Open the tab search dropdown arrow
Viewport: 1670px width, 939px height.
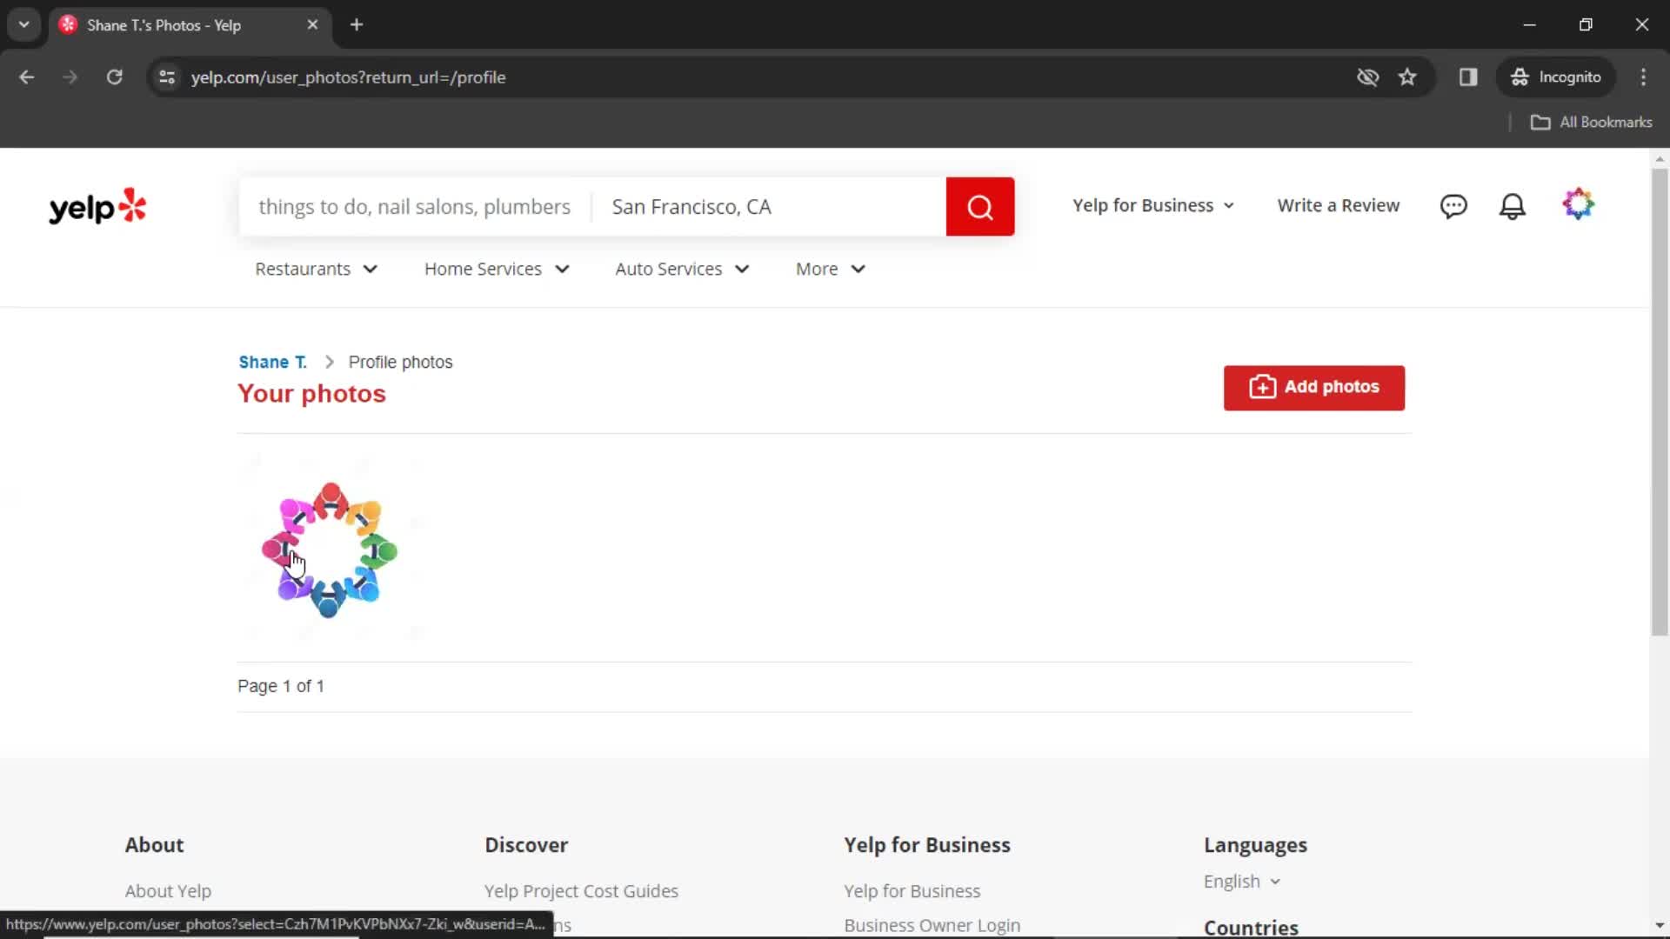tap(24, 25)
